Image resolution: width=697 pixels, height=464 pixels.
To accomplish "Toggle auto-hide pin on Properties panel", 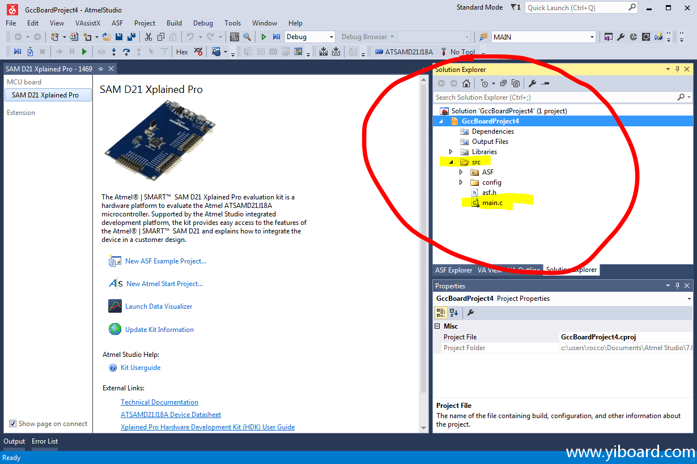I will pos(677,286).
